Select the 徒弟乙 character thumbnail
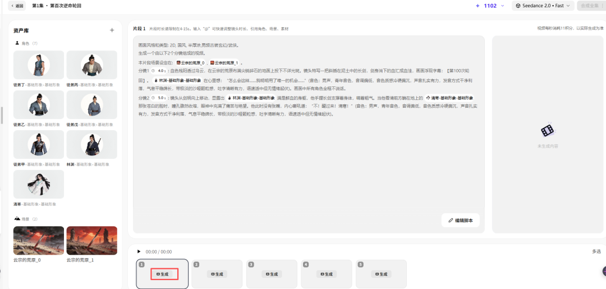 [x=39, y=105]
